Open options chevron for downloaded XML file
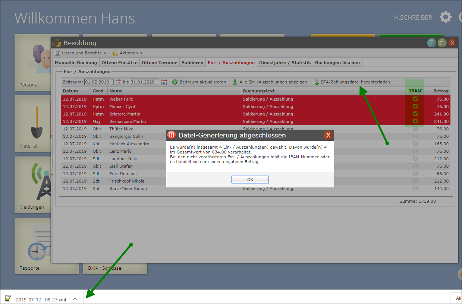 coord(75,299)
